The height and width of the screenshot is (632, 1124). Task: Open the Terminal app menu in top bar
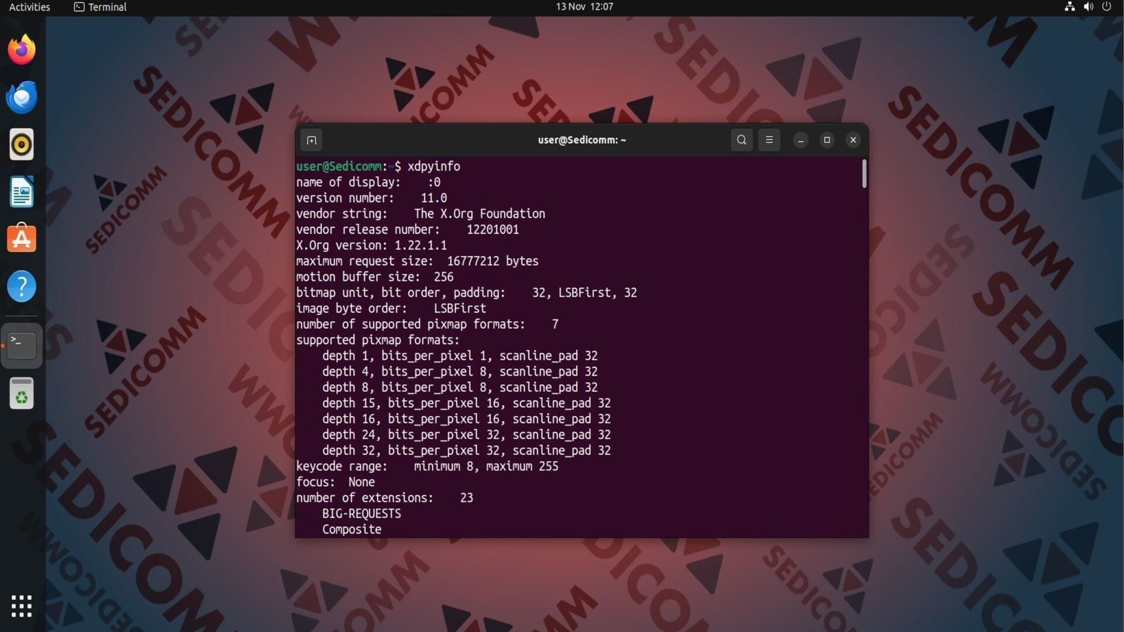(100, 7)
